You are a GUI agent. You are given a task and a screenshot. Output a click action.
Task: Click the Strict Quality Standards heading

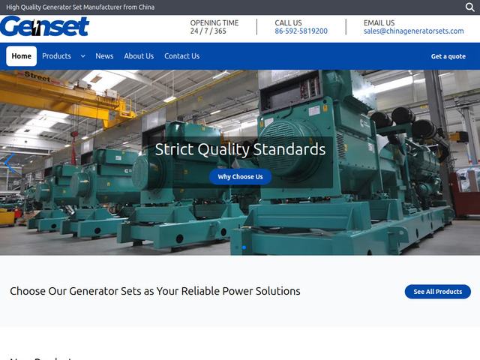[240, 149]
